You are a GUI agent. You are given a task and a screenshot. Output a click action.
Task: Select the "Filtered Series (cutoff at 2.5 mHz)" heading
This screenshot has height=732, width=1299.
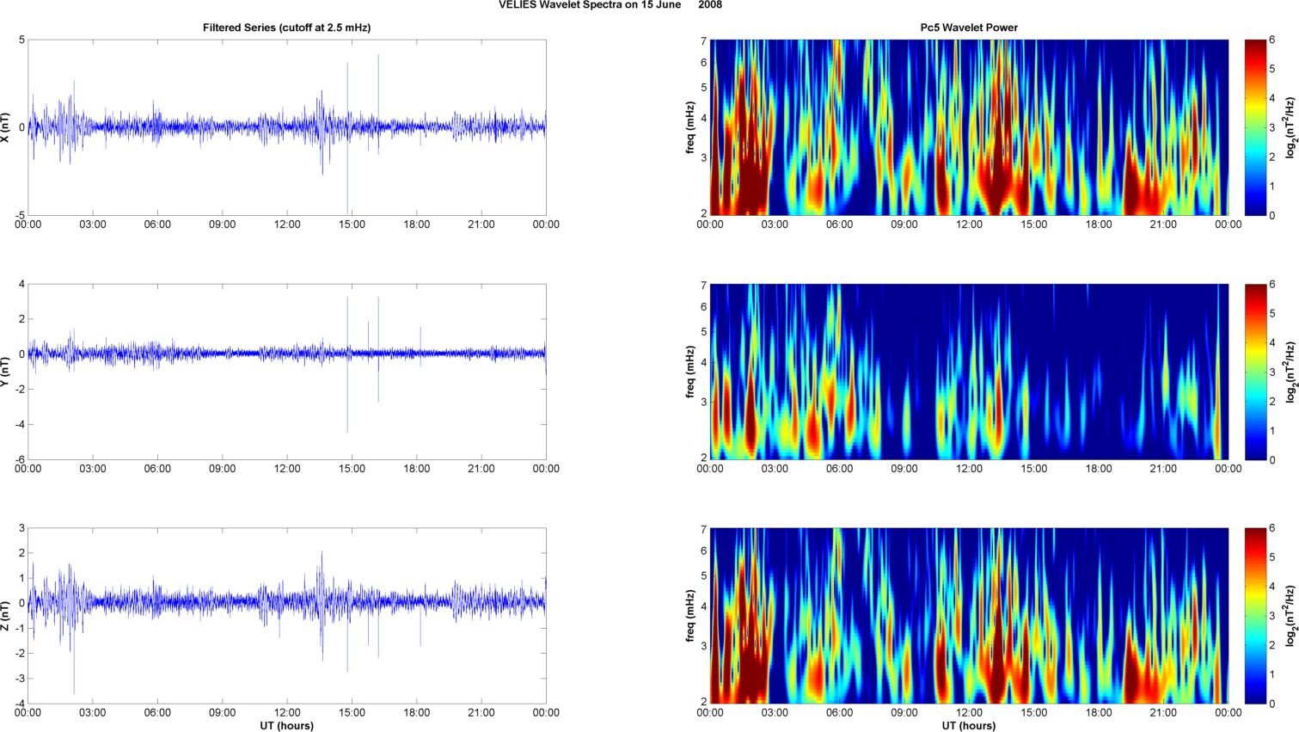click(287, 28)
